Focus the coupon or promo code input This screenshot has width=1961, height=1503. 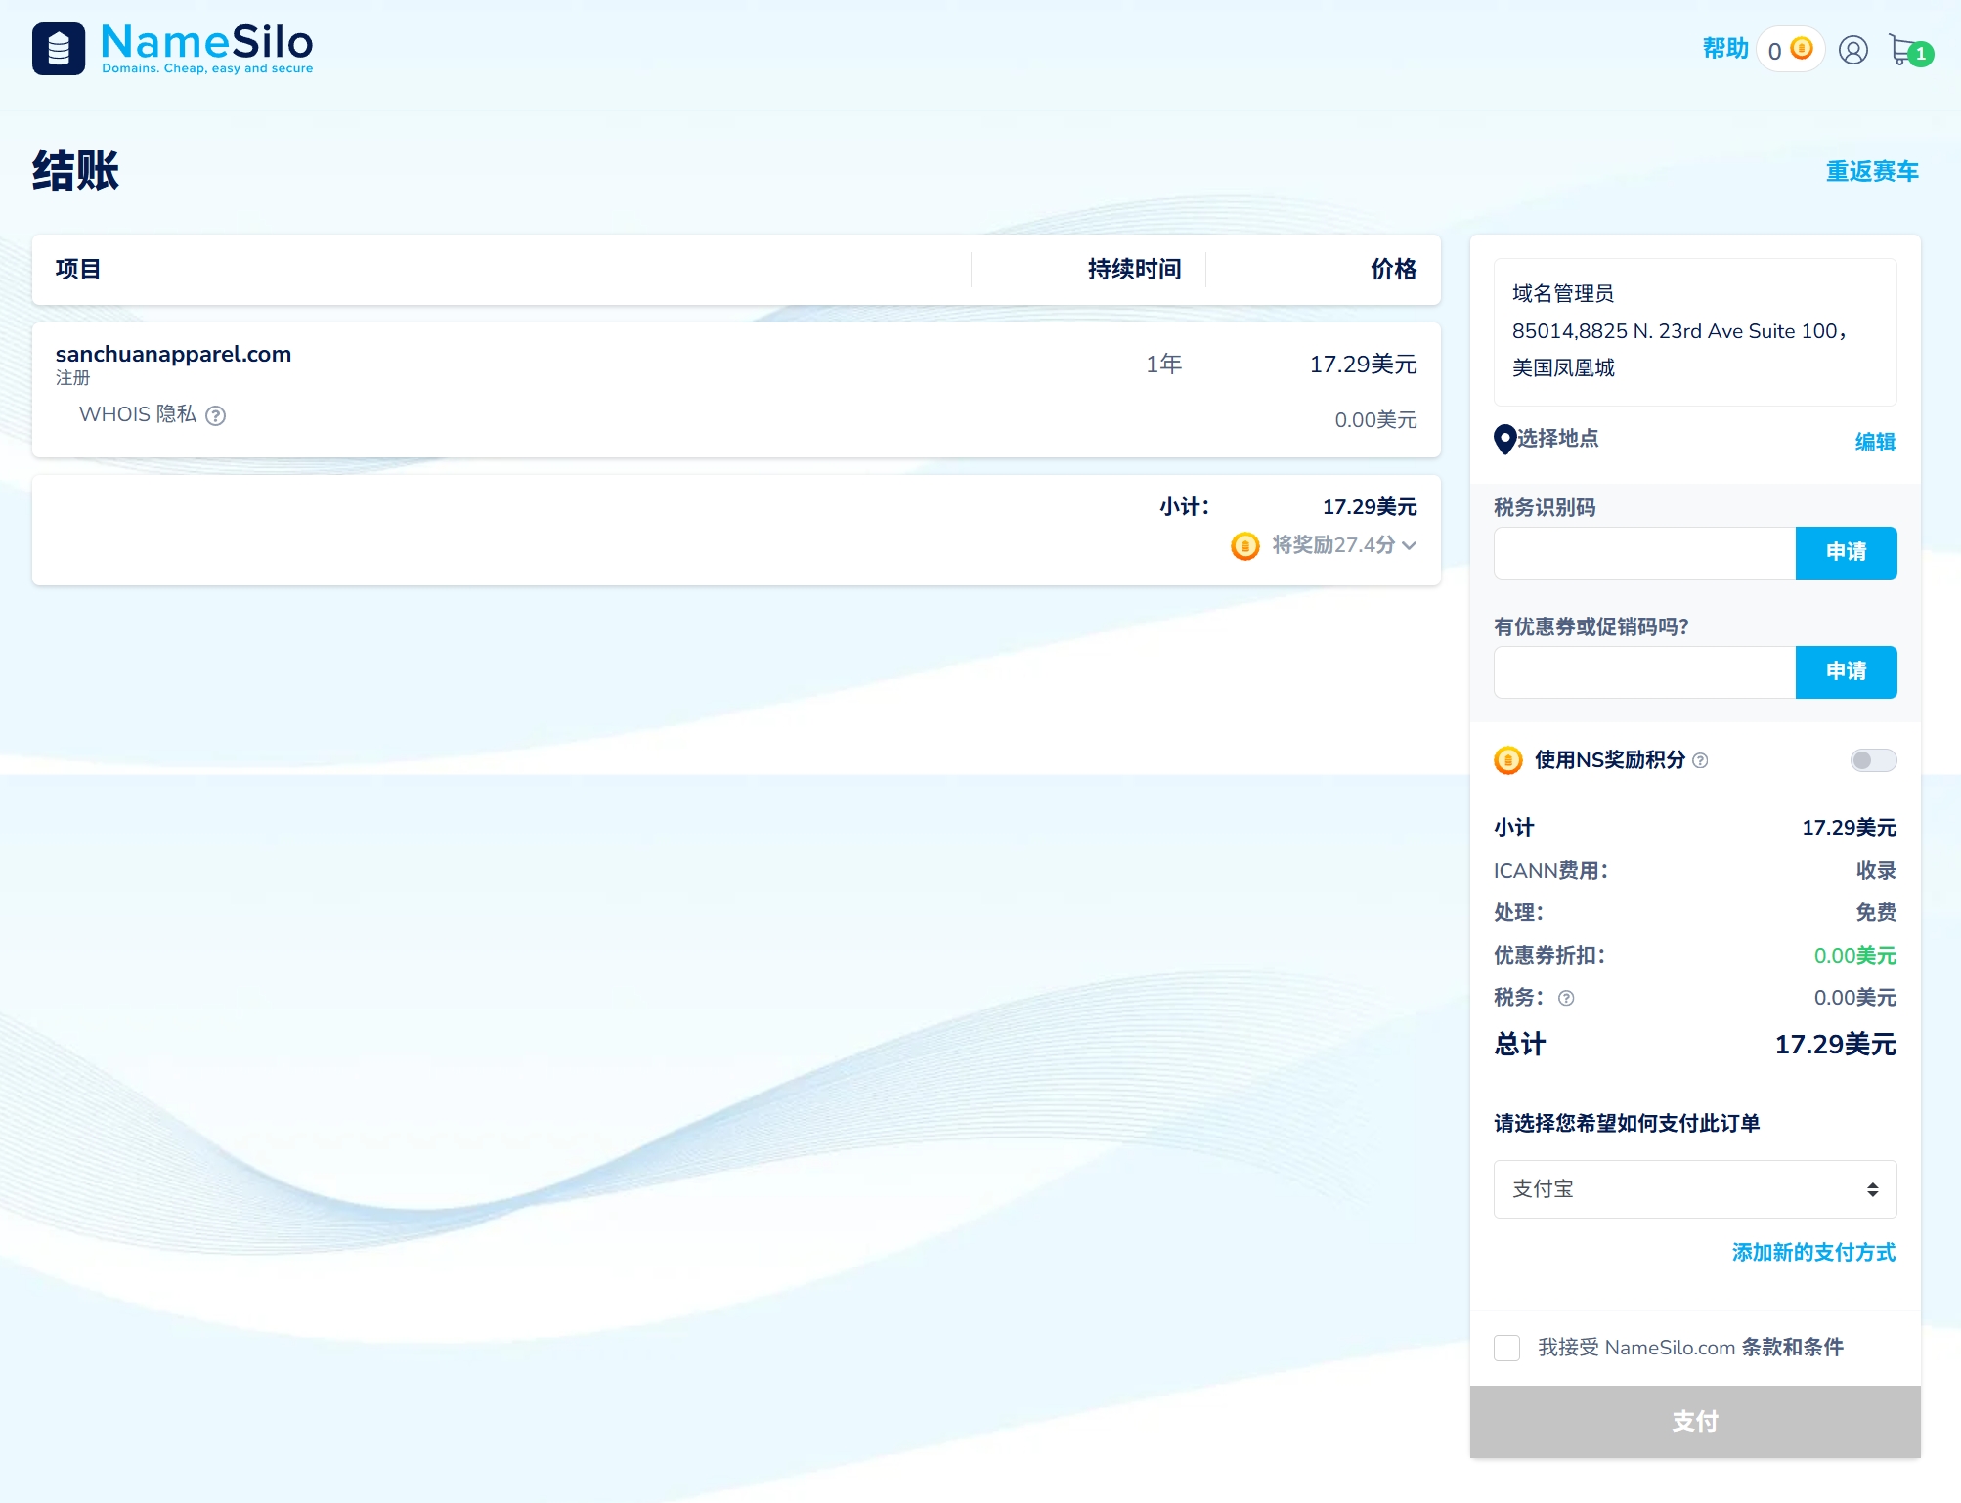(x=1644, y=672)
